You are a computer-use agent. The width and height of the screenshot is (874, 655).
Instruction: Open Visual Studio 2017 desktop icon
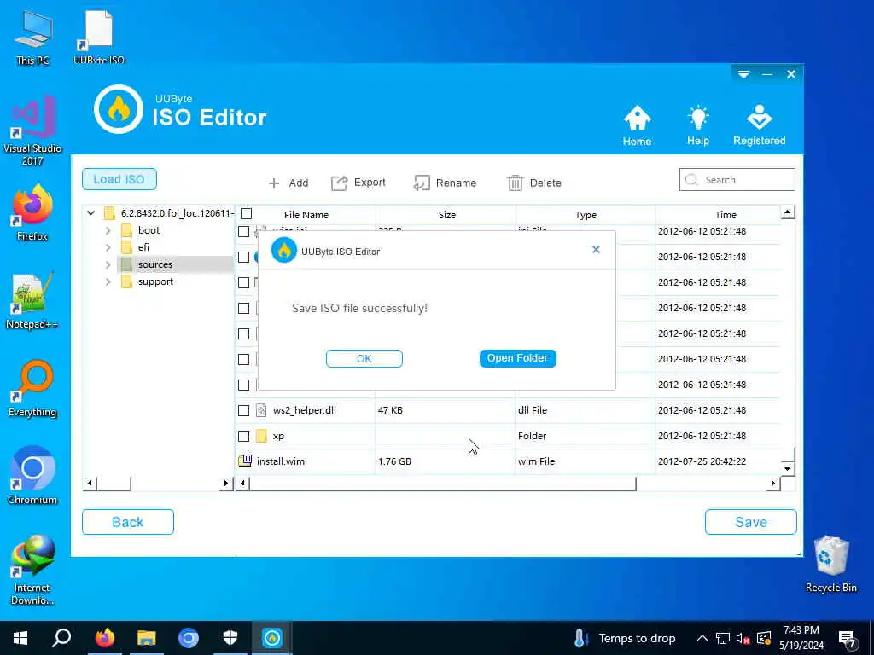32,130
